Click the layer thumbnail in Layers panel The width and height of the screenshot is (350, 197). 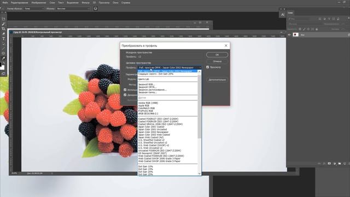point(295,34)
